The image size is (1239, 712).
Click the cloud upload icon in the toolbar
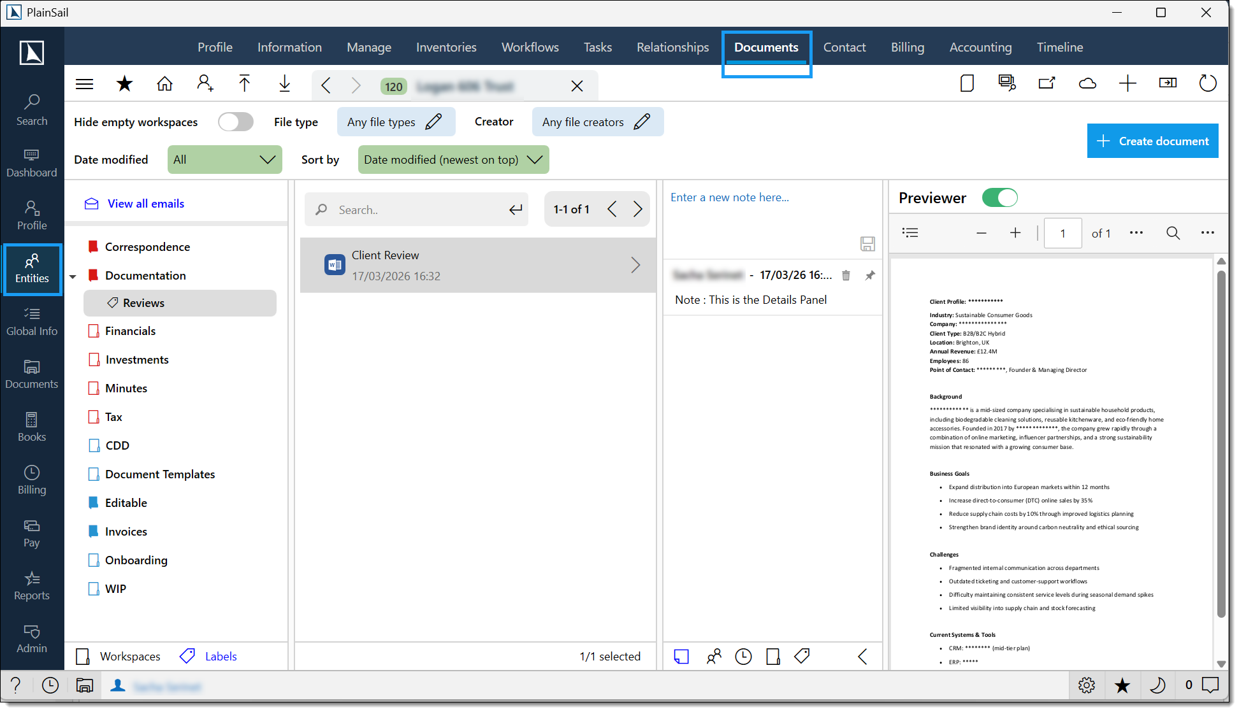[1087, 83]
